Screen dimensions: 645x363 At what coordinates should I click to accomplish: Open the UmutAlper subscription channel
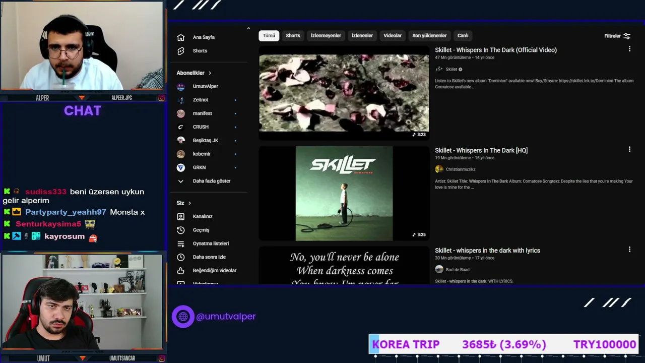click(x=205, y=86)
